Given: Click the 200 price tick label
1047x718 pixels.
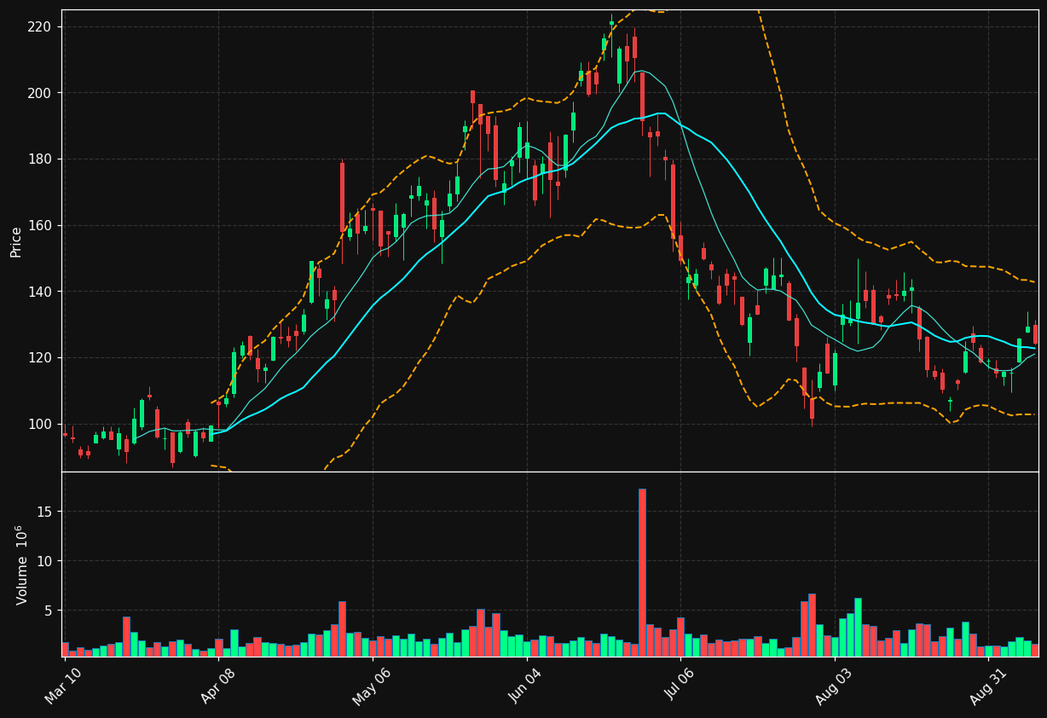Looking at the screenshot, I should (x=40, y=93).
